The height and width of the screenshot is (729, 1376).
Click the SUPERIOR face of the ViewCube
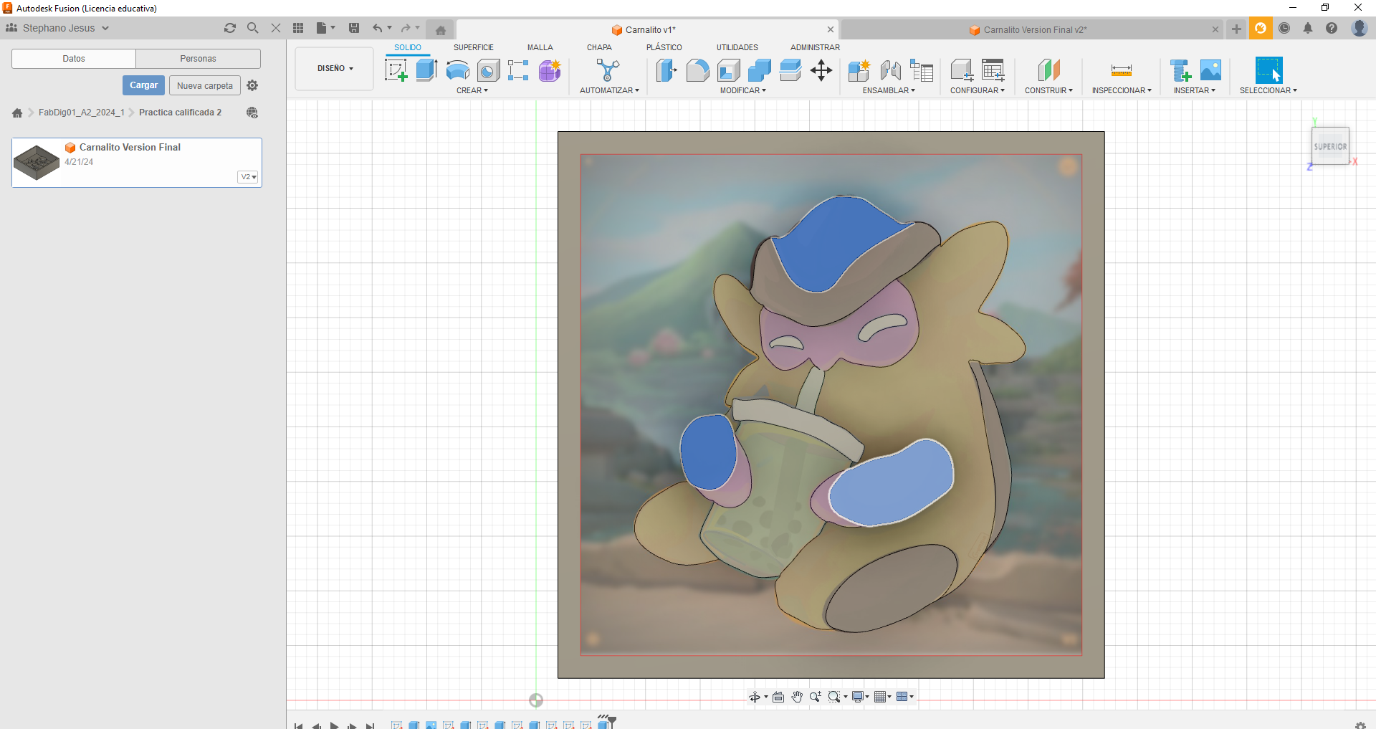(1330, 146)
